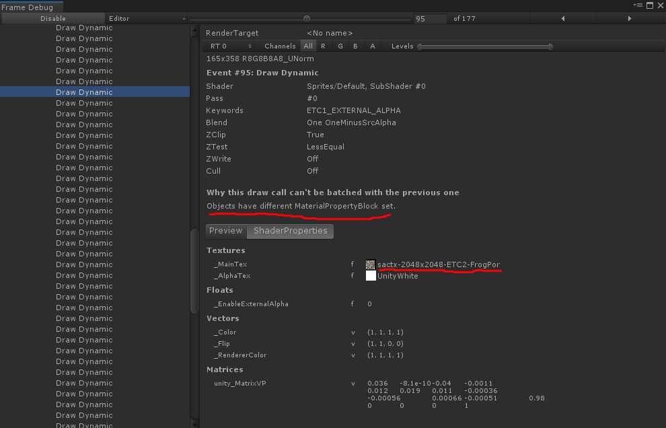Toggle the B channel
Viewport: 666px width, 428px height.
click(355, 46)
